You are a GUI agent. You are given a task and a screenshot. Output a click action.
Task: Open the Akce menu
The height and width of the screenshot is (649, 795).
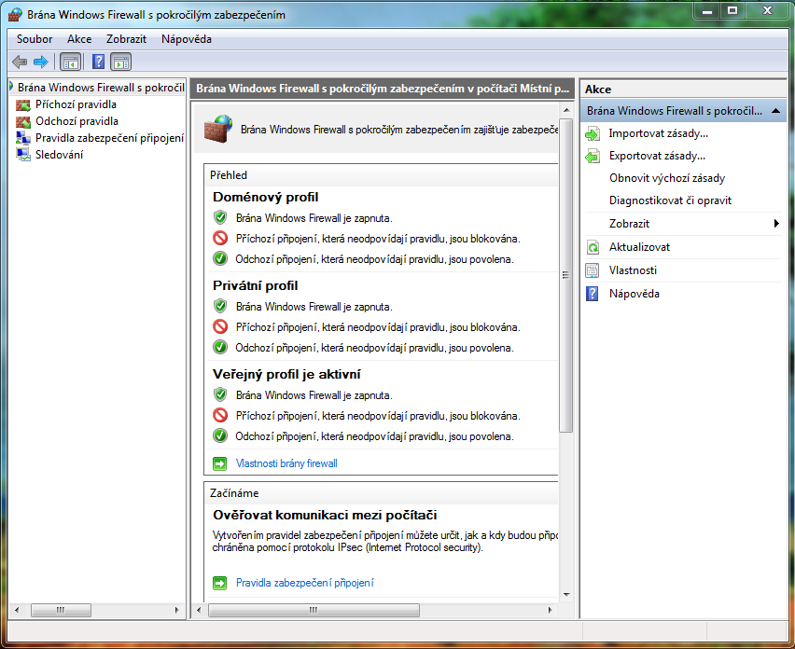coord(79,39)
